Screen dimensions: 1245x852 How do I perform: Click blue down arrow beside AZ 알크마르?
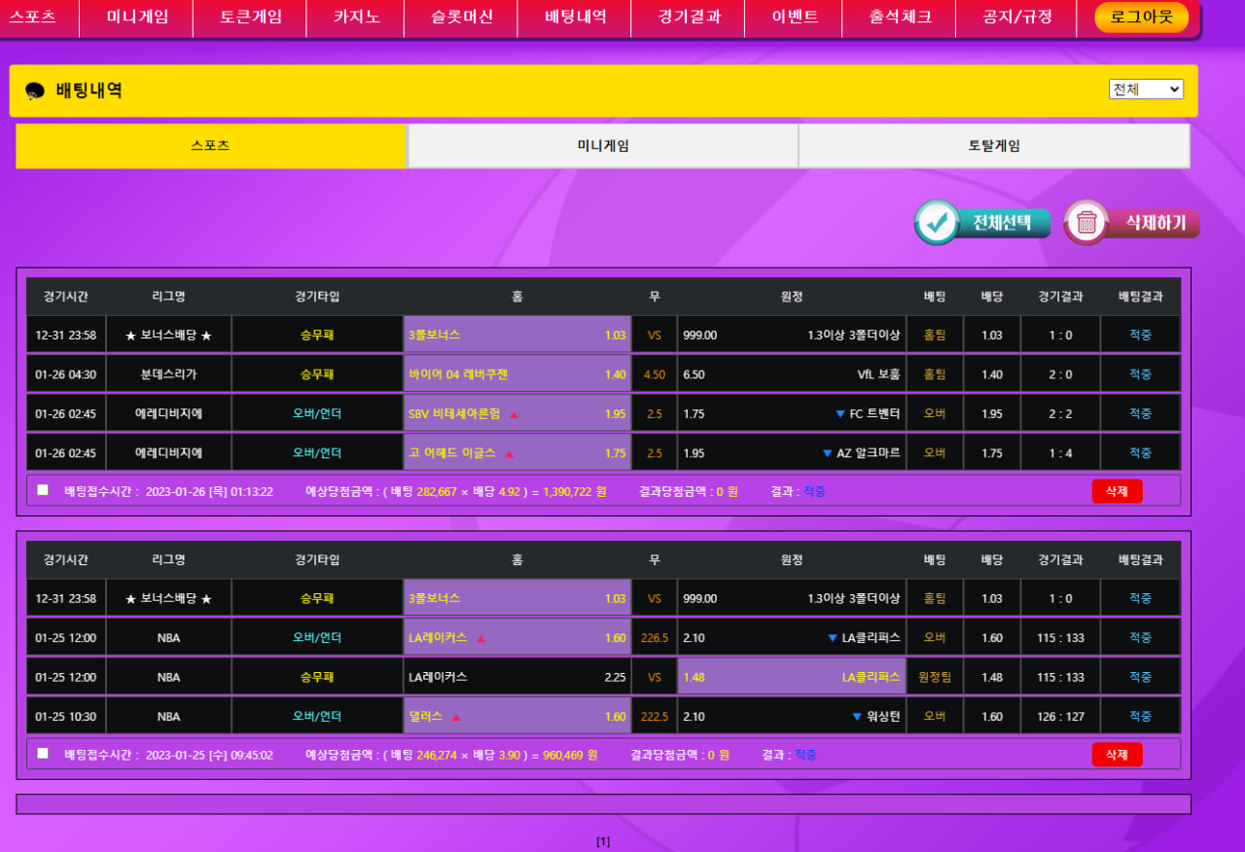point(828,453)
